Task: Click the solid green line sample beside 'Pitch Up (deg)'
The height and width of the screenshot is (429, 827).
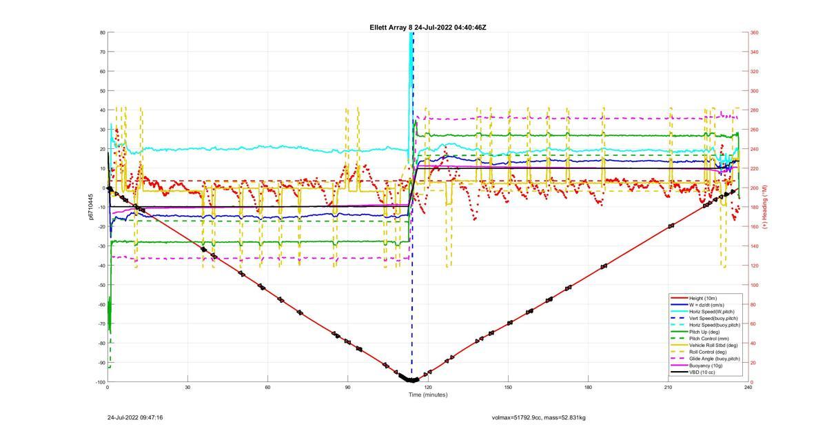Action: click(679, 332)
